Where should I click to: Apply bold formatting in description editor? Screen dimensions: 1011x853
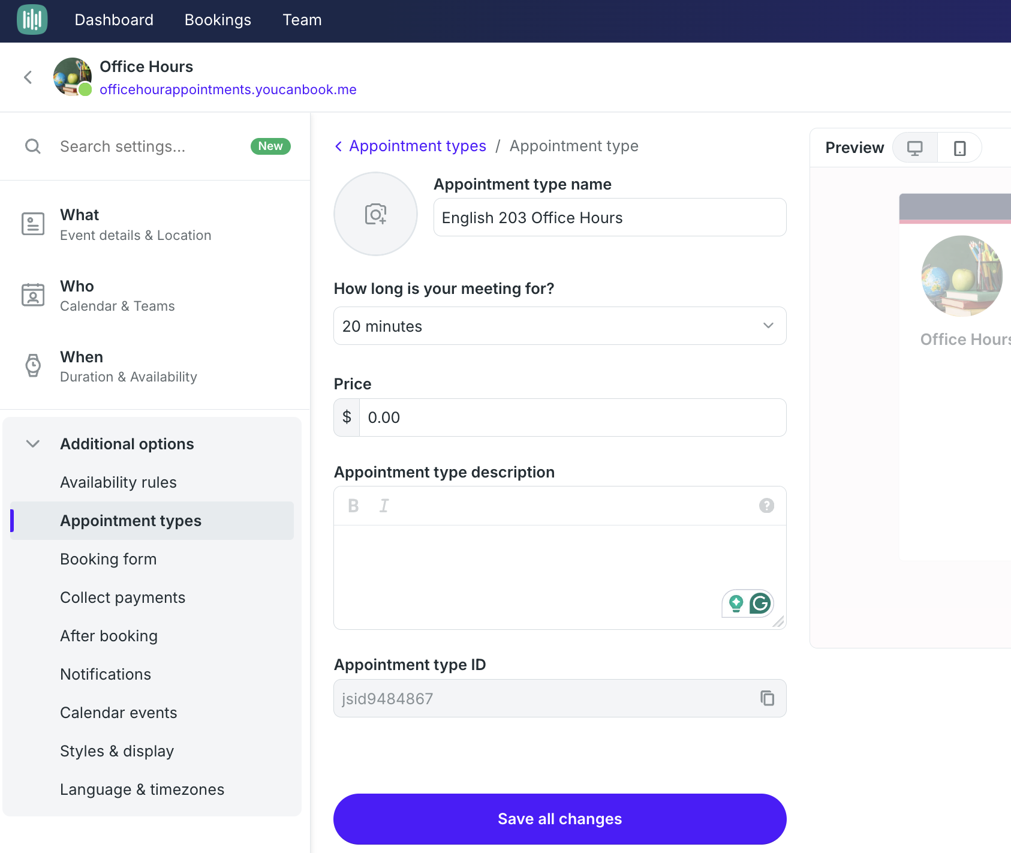click(x=354, y=506)
